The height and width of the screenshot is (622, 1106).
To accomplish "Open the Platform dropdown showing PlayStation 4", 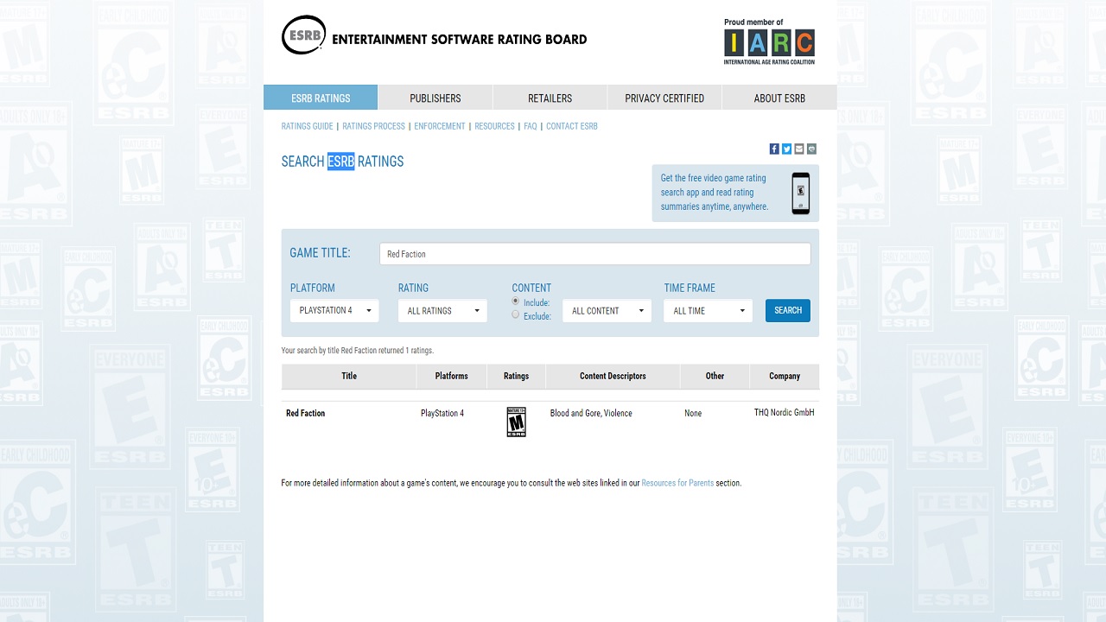I will 334,311.
